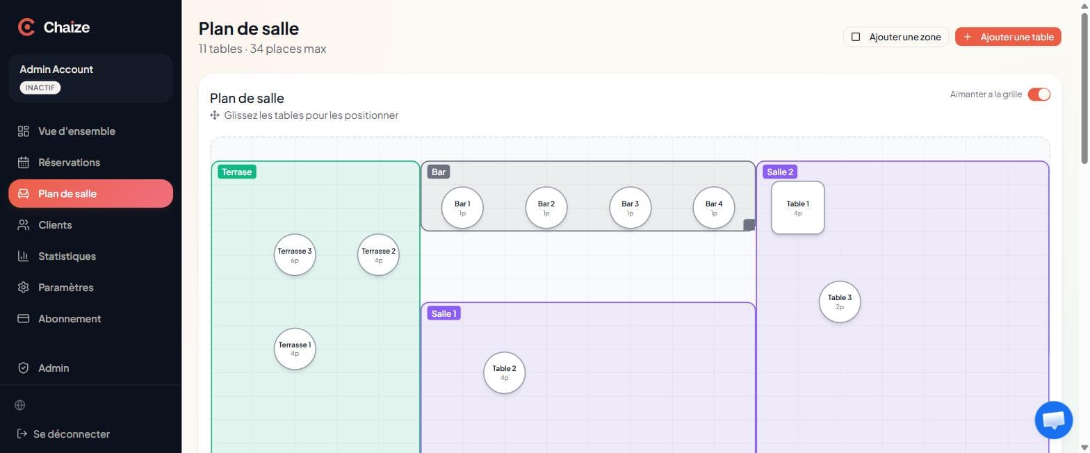Open the Admin section
The image size is (1090, 453).
(x=90, y=368)
